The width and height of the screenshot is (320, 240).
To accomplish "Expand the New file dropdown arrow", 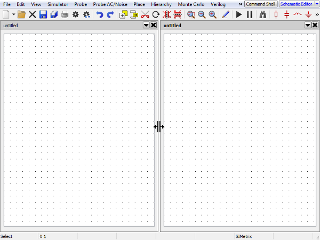I will (13, 14).
